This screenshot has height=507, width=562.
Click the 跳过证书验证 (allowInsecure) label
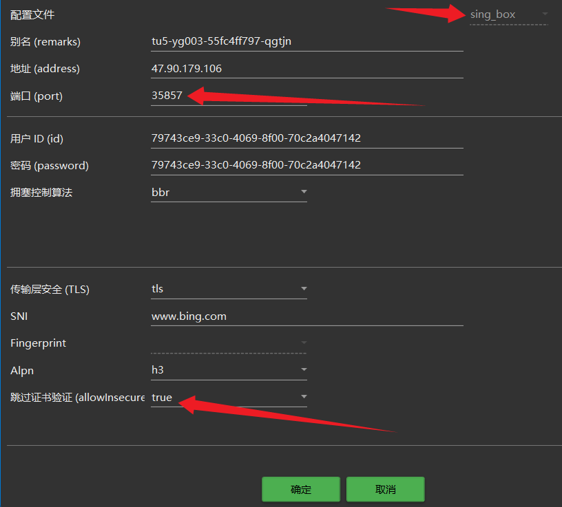point(77,398)
